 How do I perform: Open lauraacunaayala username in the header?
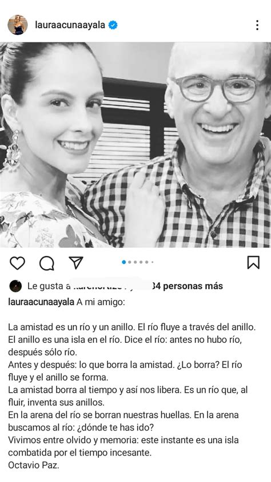tap(70, 25)
